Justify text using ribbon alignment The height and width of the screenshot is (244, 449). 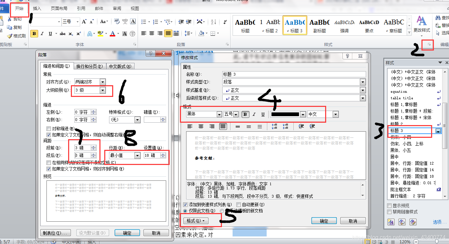point(168,34)
